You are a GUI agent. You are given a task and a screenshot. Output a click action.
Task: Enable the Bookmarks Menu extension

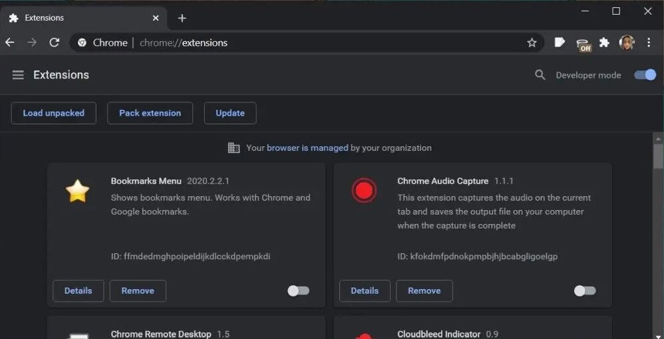[298, 290]
